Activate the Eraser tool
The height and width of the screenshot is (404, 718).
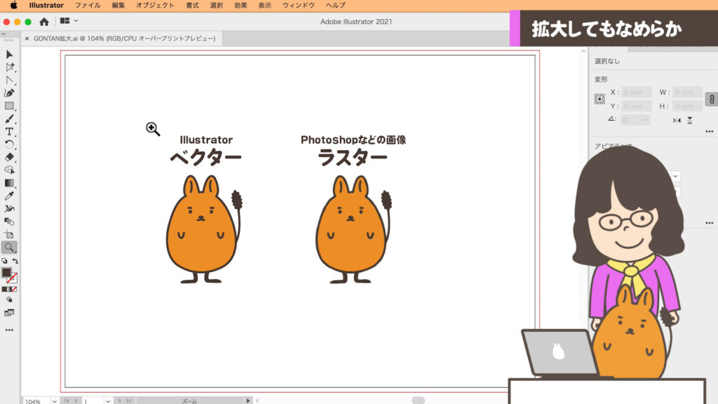pyautogui.click(x=10, y=156)
